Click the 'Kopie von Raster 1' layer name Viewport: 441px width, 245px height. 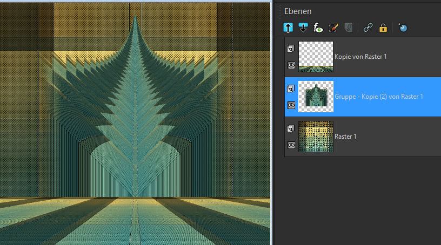click(360, 57)
